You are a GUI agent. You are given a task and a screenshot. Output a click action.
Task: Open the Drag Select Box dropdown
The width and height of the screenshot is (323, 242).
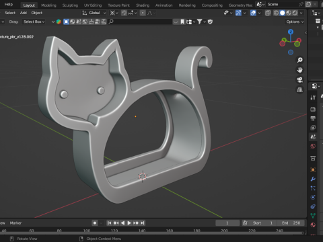(x=34, y=22)
